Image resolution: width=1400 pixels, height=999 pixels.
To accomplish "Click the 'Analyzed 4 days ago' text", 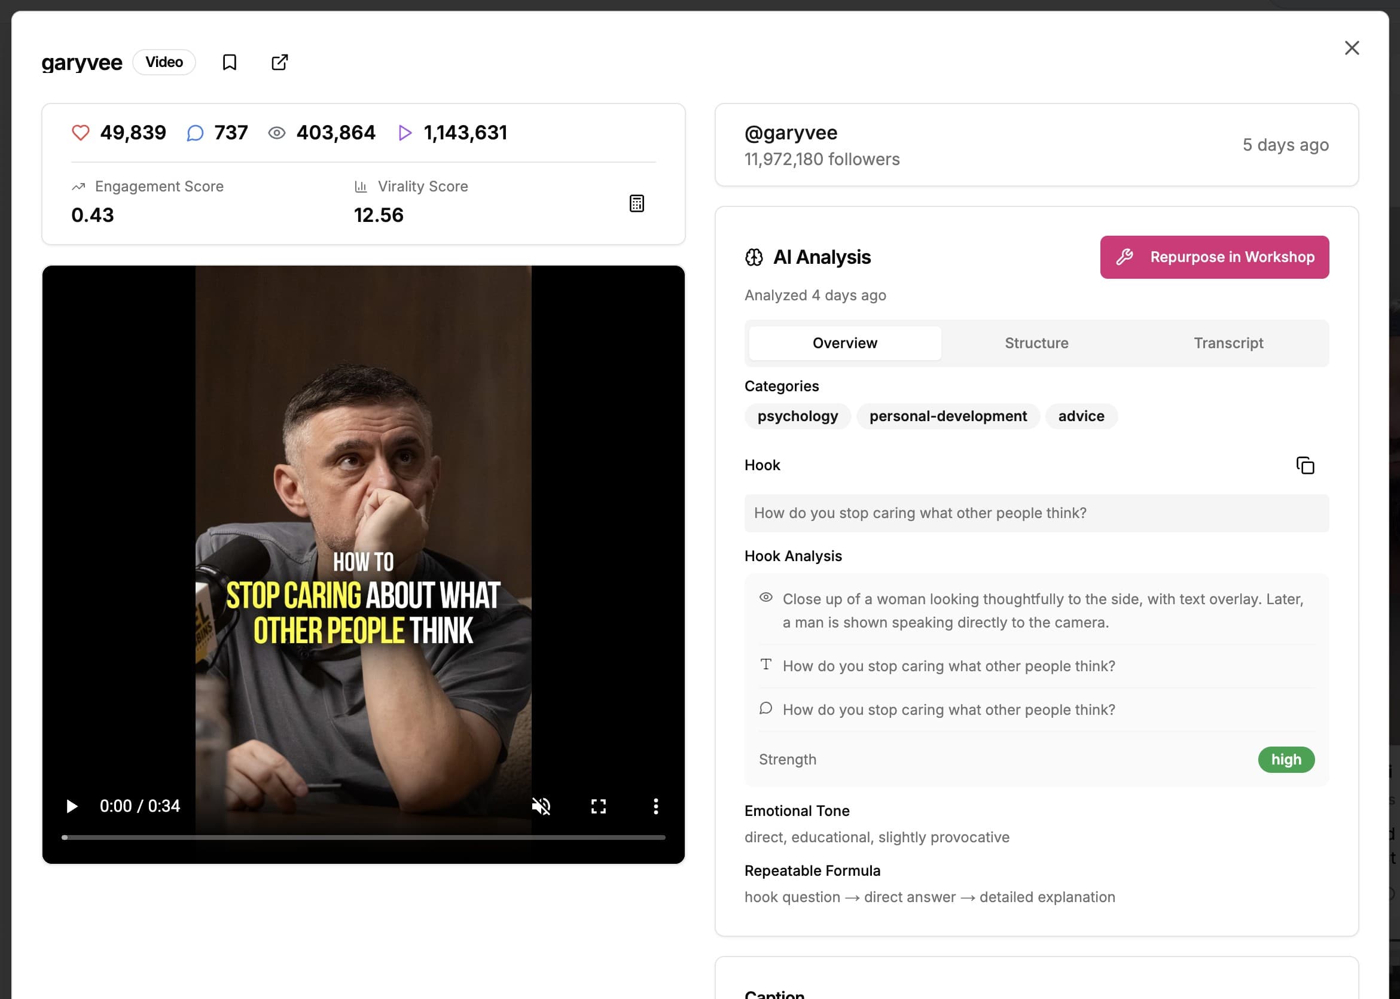I will point(815,296).
